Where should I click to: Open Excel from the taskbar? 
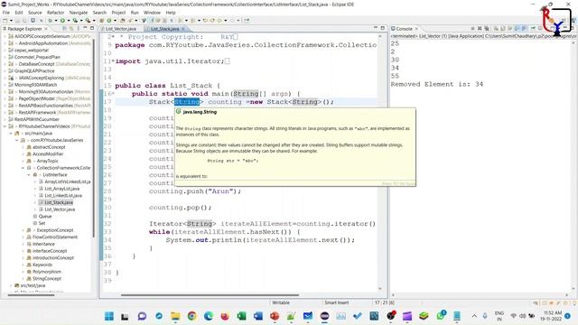click(241, 316)
